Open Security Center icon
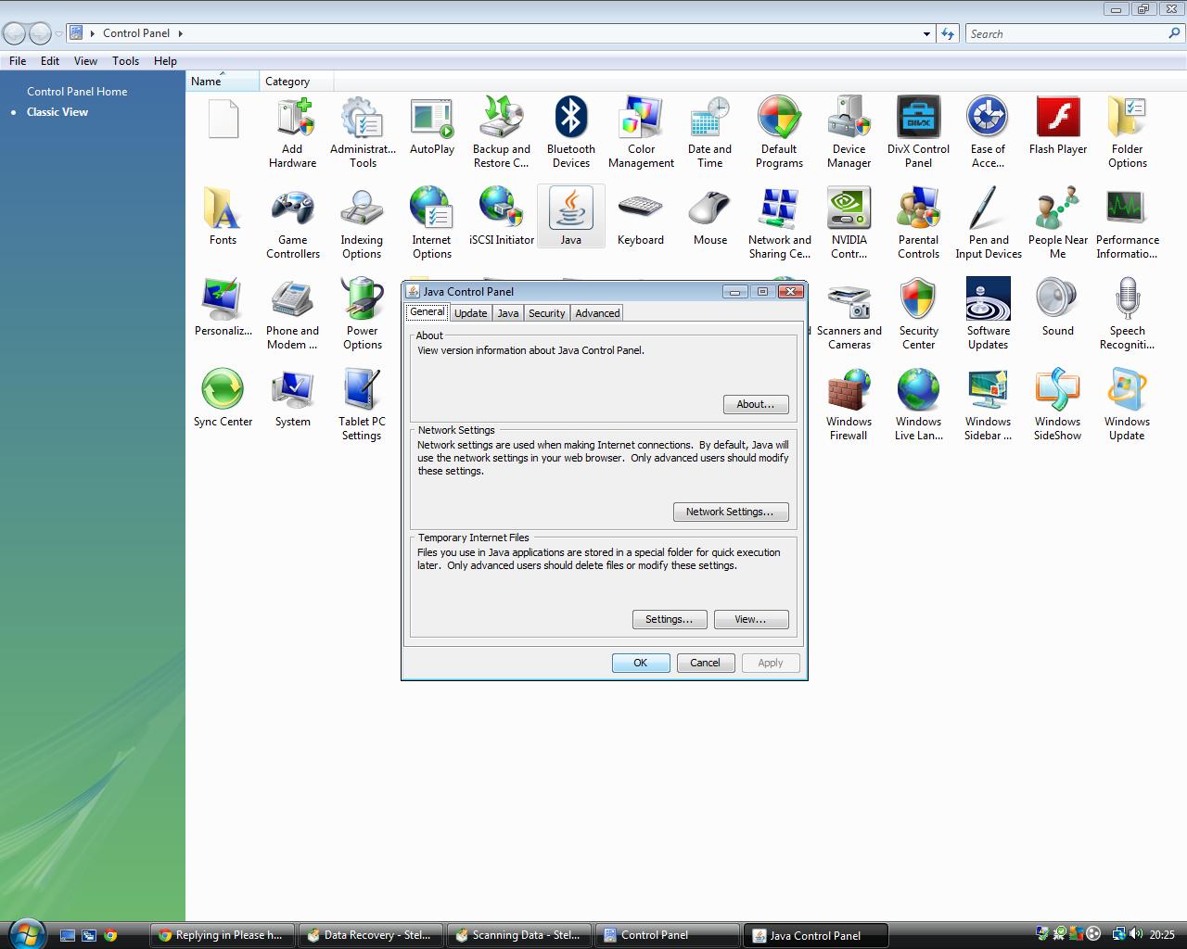The height and width of the screenshot is (949, 1187). coord(918,314)
